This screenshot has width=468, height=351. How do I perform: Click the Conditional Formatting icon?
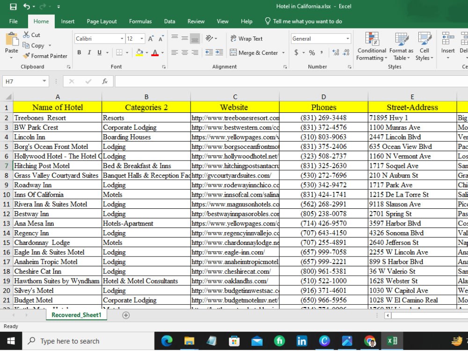point(372,39)
